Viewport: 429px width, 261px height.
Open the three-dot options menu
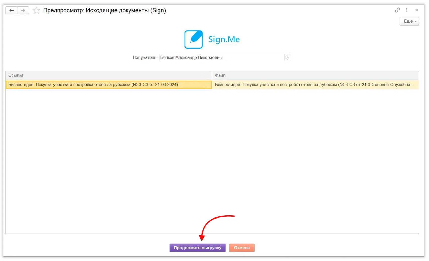point(407,10)
